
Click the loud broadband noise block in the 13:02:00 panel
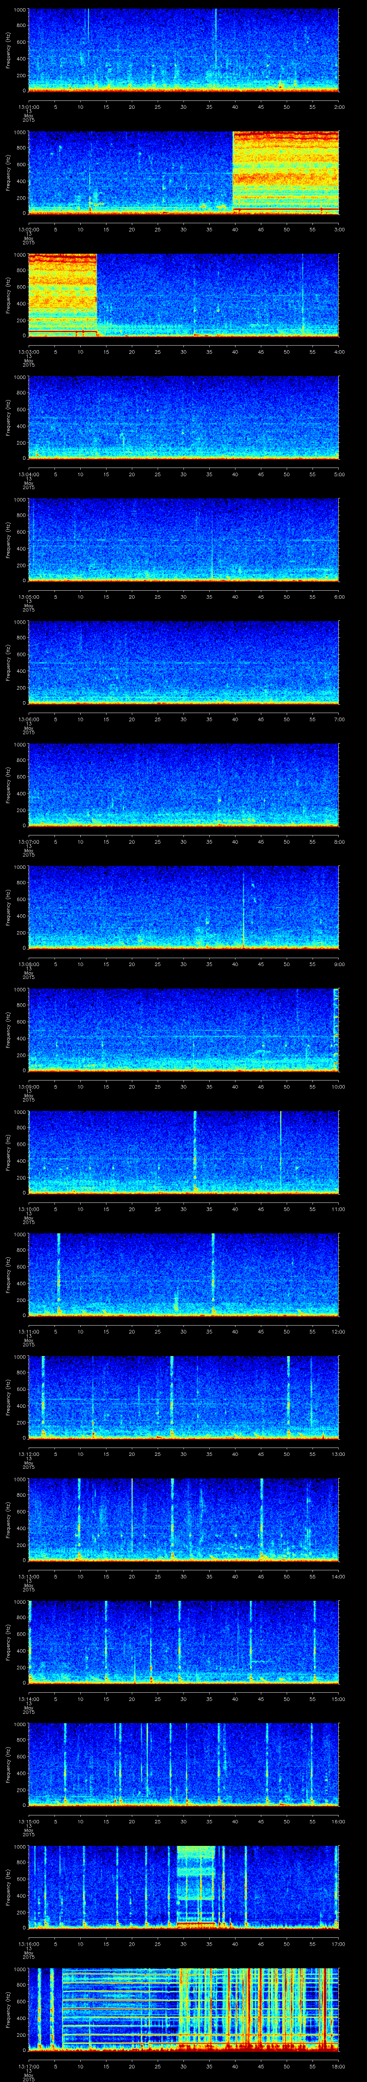286,172
